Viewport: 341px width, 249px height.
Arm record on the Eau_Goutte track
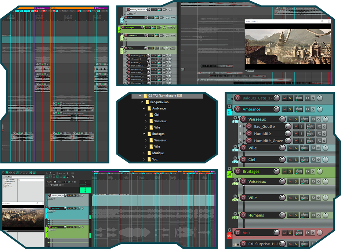pyautogui.click(x=249, y=126)
